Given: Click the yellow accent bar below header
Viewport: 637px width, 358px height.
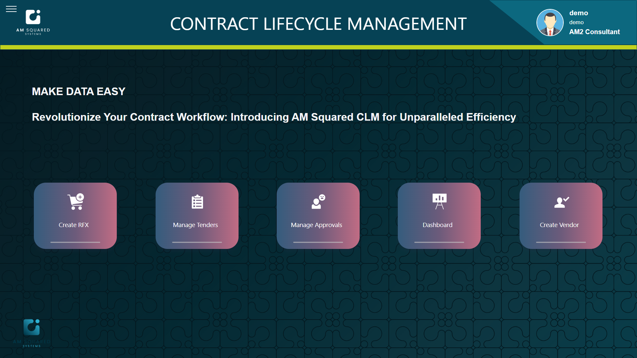Looking at the screenshot, I should tap(318, 46).
